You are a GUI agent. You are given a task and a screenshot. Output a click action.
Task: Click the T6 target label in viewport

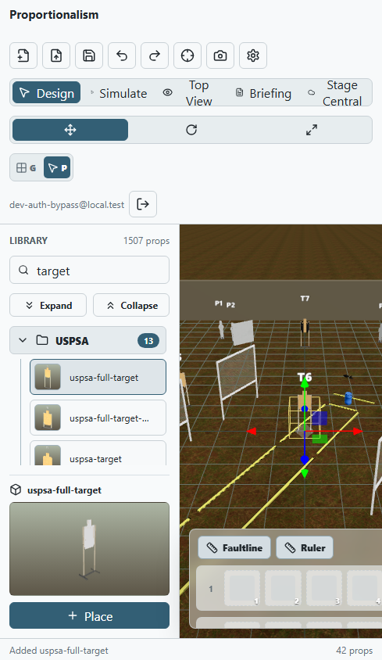click(305, 377)
